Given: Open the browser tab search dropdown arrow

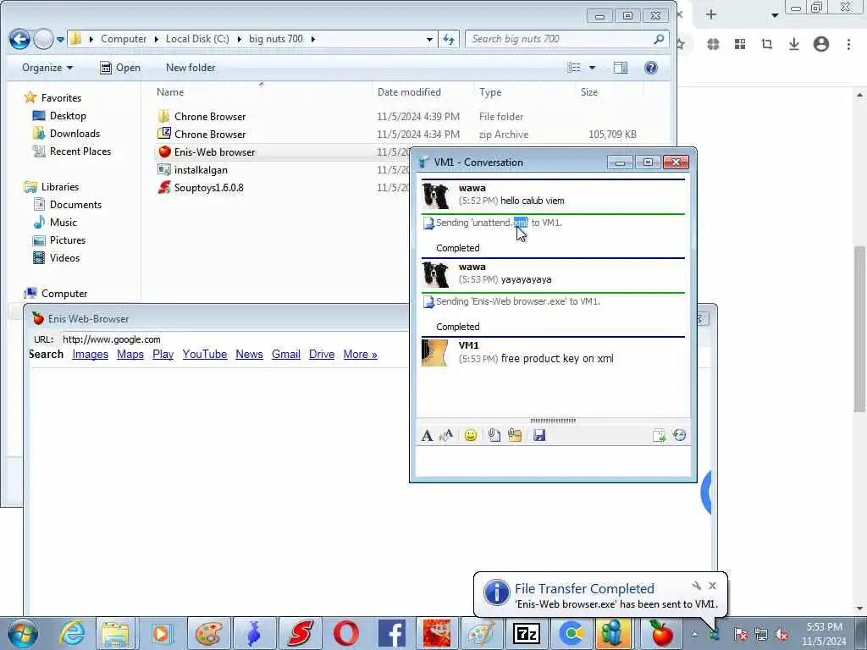Looking at the screenshot, I should click(775, 15).
